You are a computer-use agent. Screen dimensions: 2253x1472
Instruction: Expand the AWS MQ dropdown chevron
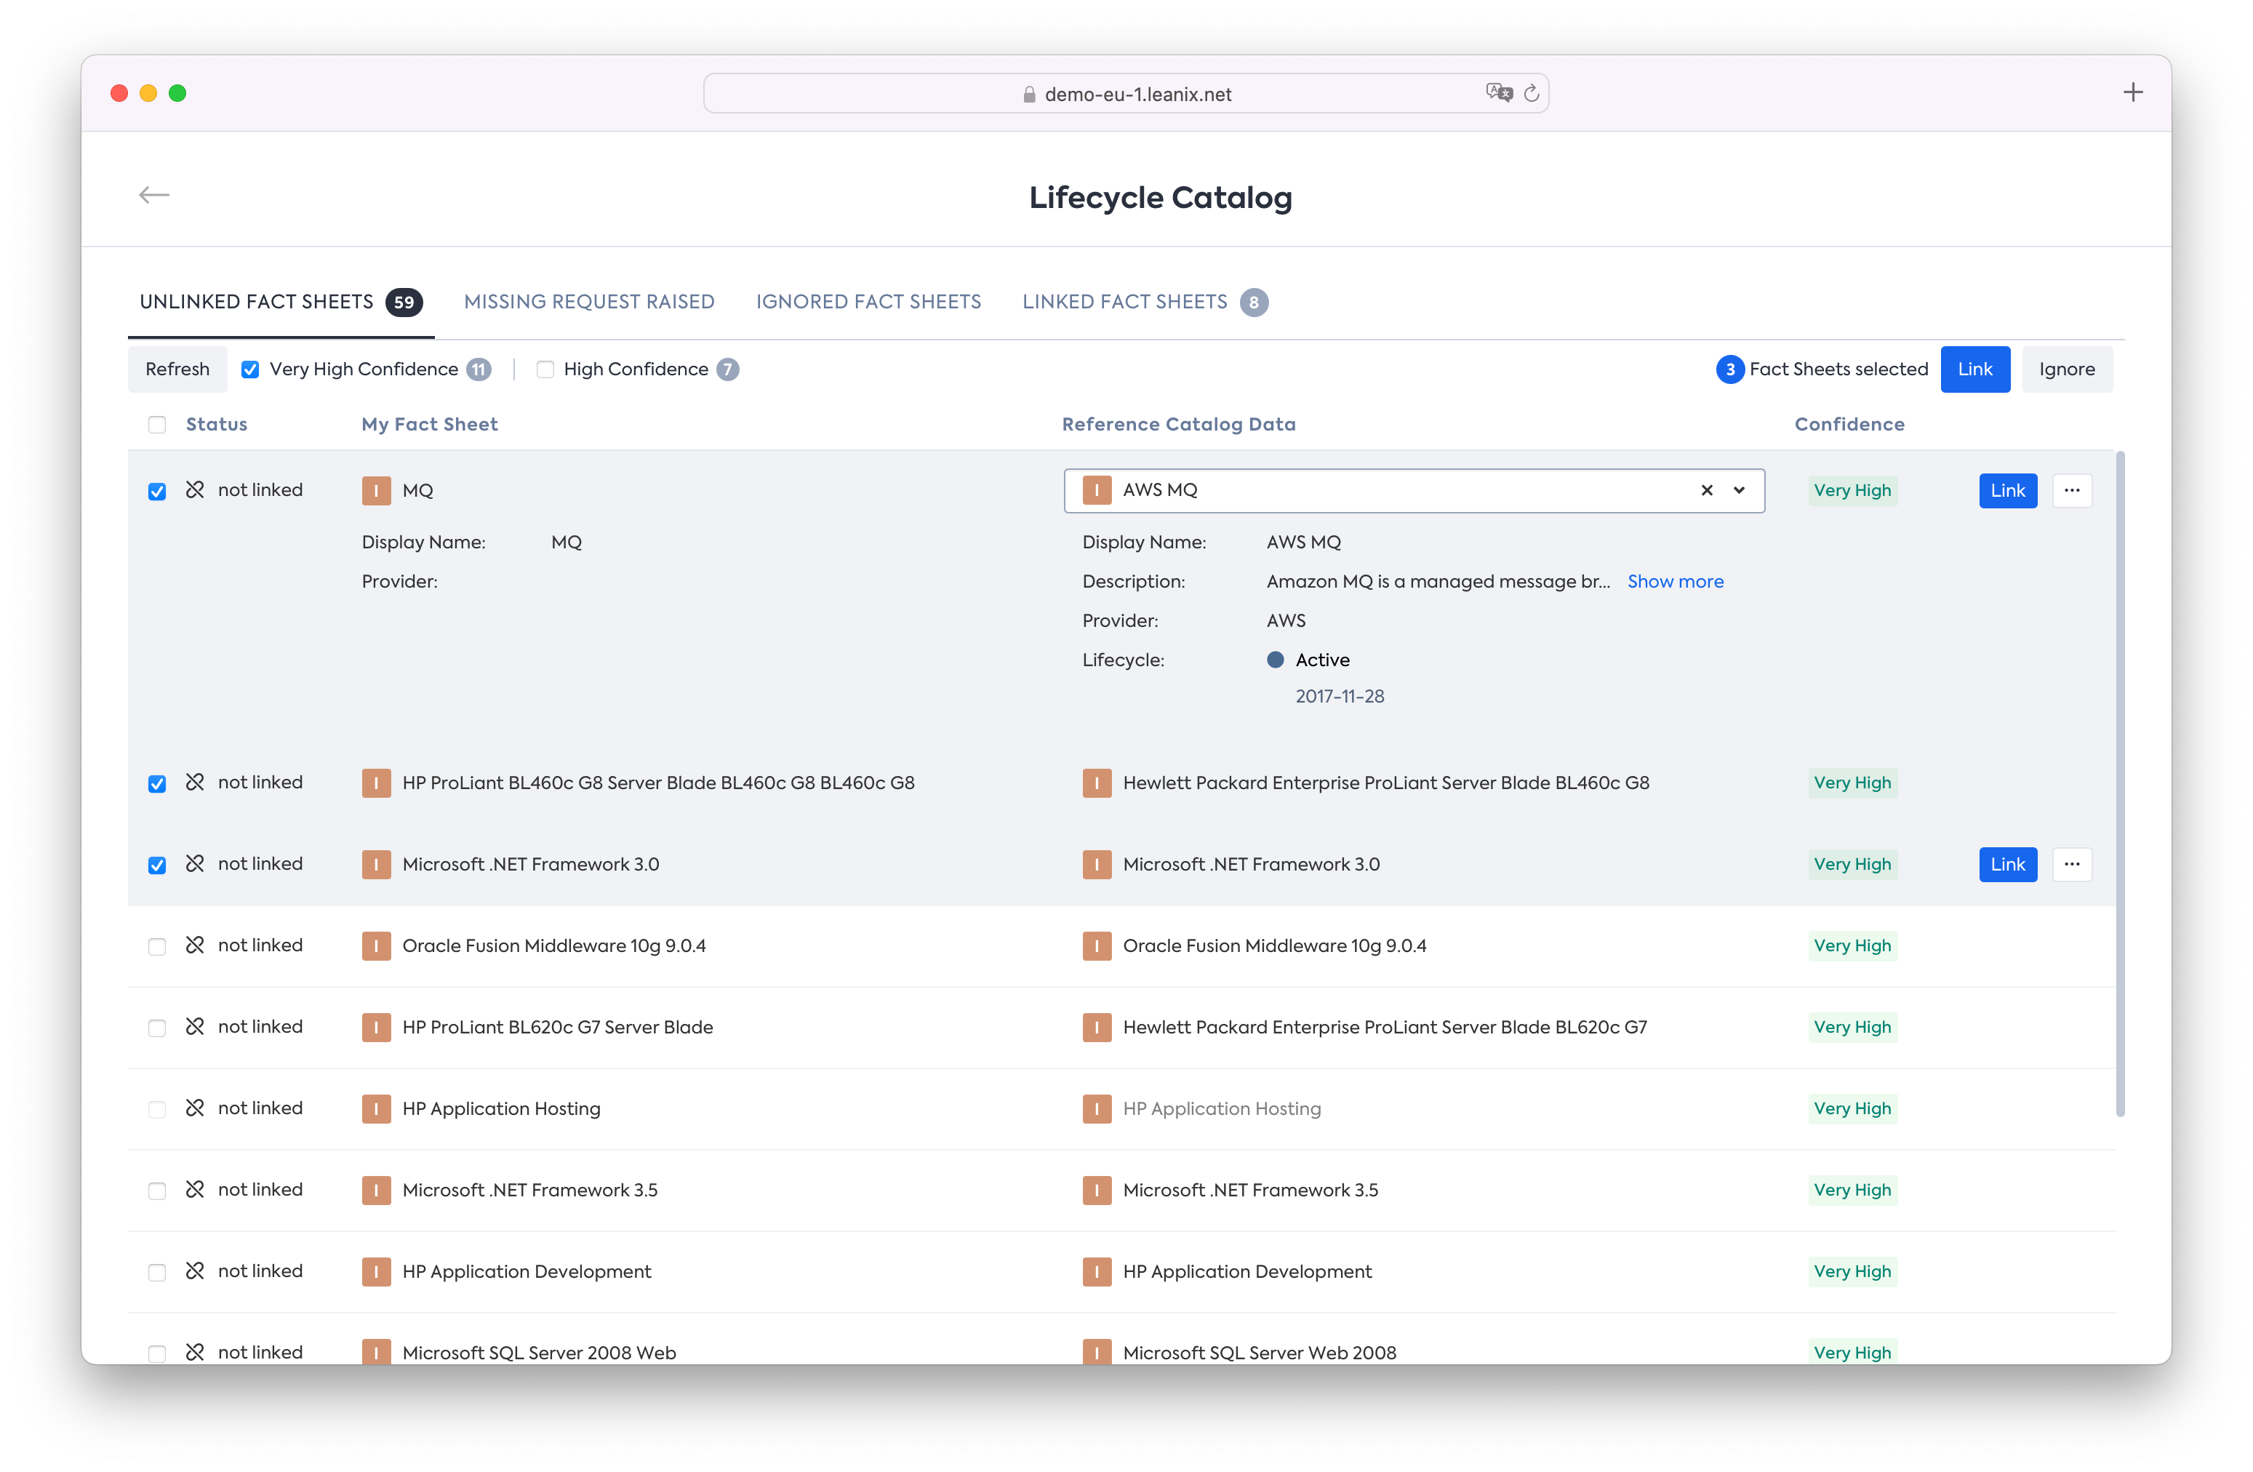pyautogui.click(x=1739, y=490)
